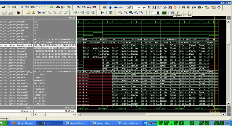Viewport: 234px width, 128px height.
Task: Click the values pane scroll right arrow
Action: (74, 115)
